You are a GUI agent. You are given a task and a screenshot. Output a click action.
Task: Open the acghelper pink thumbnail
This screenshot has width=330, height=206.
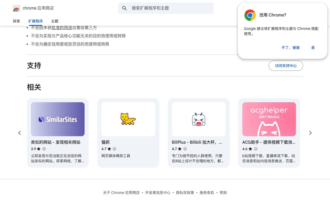click(x=269, y=119)
